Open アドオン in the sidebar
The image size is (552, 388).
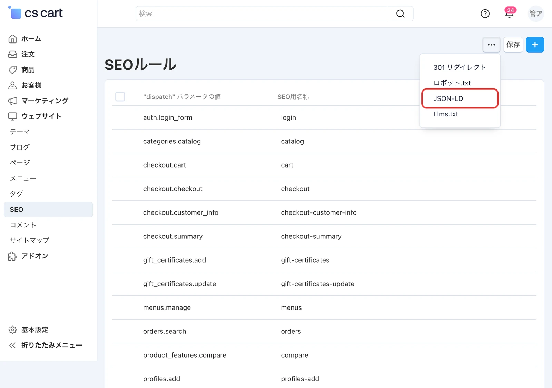[x=34, y=256]
